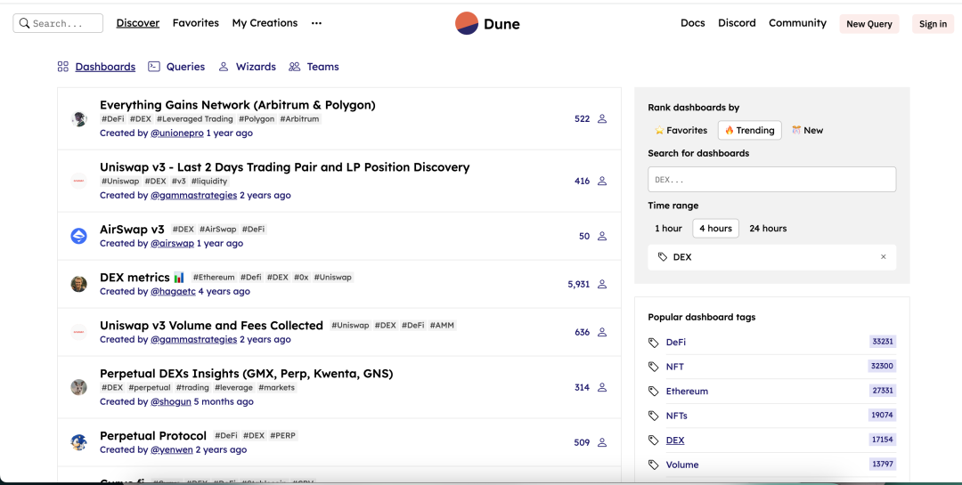
Task: Open the three-dots more menu
Action: tap(316, 23)
